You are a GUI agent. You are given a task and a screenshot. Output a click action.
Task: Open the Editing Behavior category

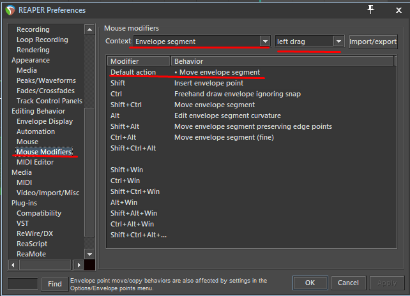coord(38,111)
